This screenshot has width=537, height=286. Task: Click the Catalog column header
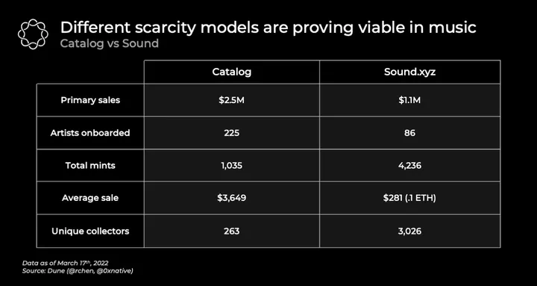(232, 72)
